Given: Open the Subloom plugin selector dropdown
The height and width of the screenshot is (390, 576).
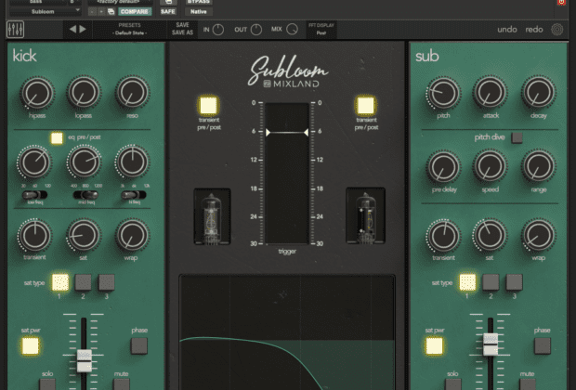Looking at the screenshot, I should coord(45,12).
